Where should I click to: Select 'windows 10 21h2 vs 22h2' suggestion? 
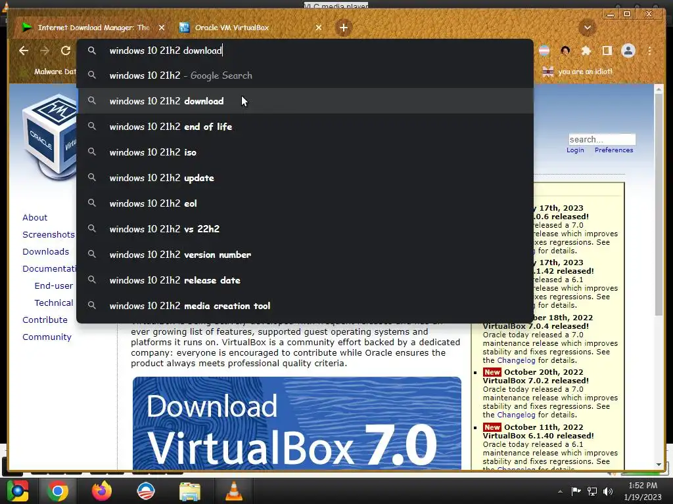305,229
